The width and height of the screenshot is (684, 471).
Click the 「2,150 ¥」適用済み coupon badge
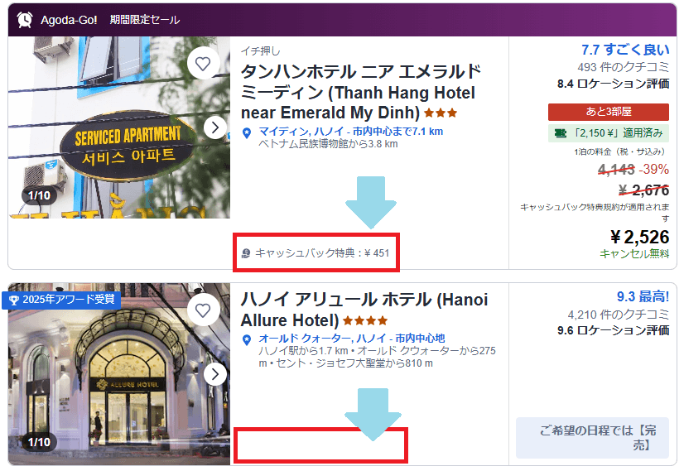coord(609,133)
